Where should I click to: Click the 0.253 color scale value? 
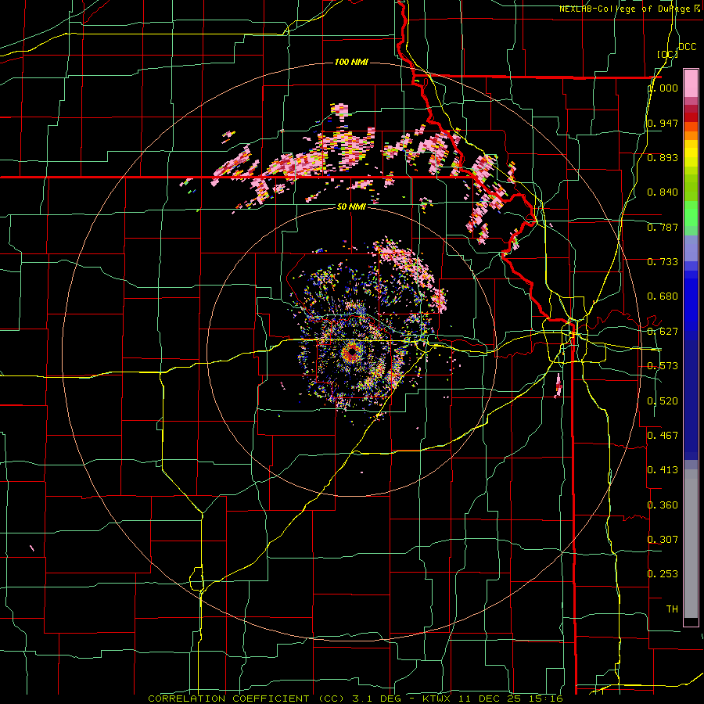pos(663,574)
